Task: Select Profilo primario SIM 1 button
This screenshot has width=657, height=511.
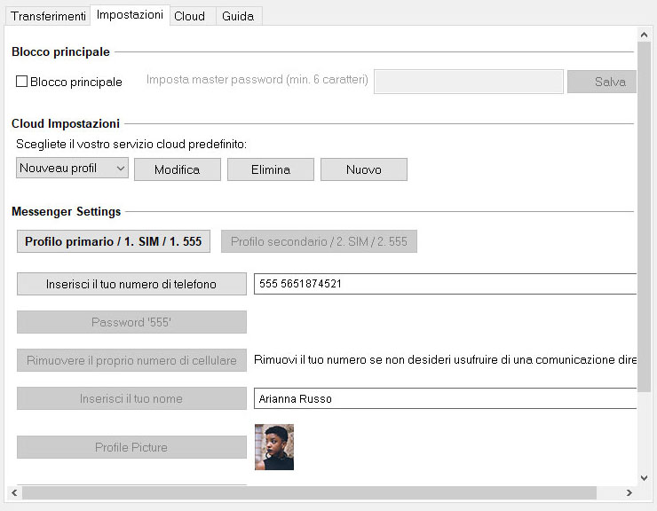Action: coord(114,241)
